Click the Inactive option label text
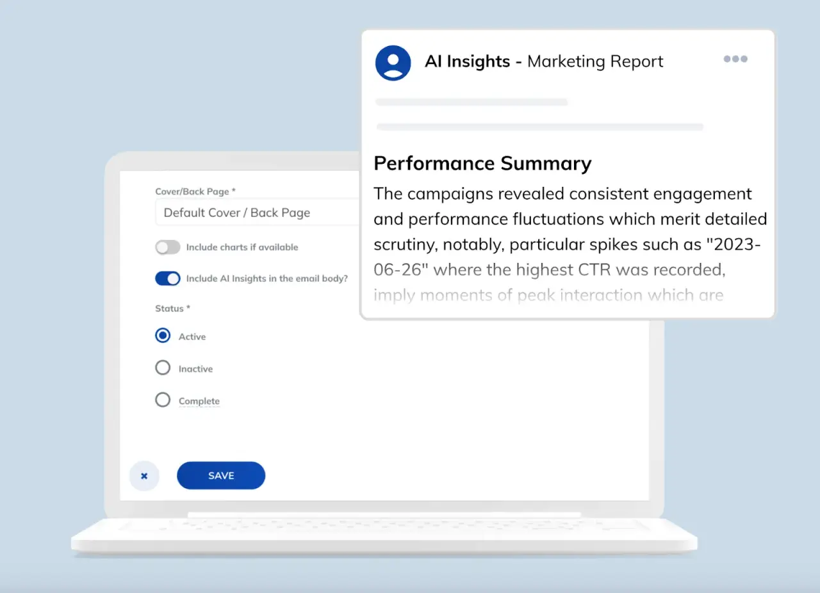Viewport: 820px width, 593px height. point(195,369)
